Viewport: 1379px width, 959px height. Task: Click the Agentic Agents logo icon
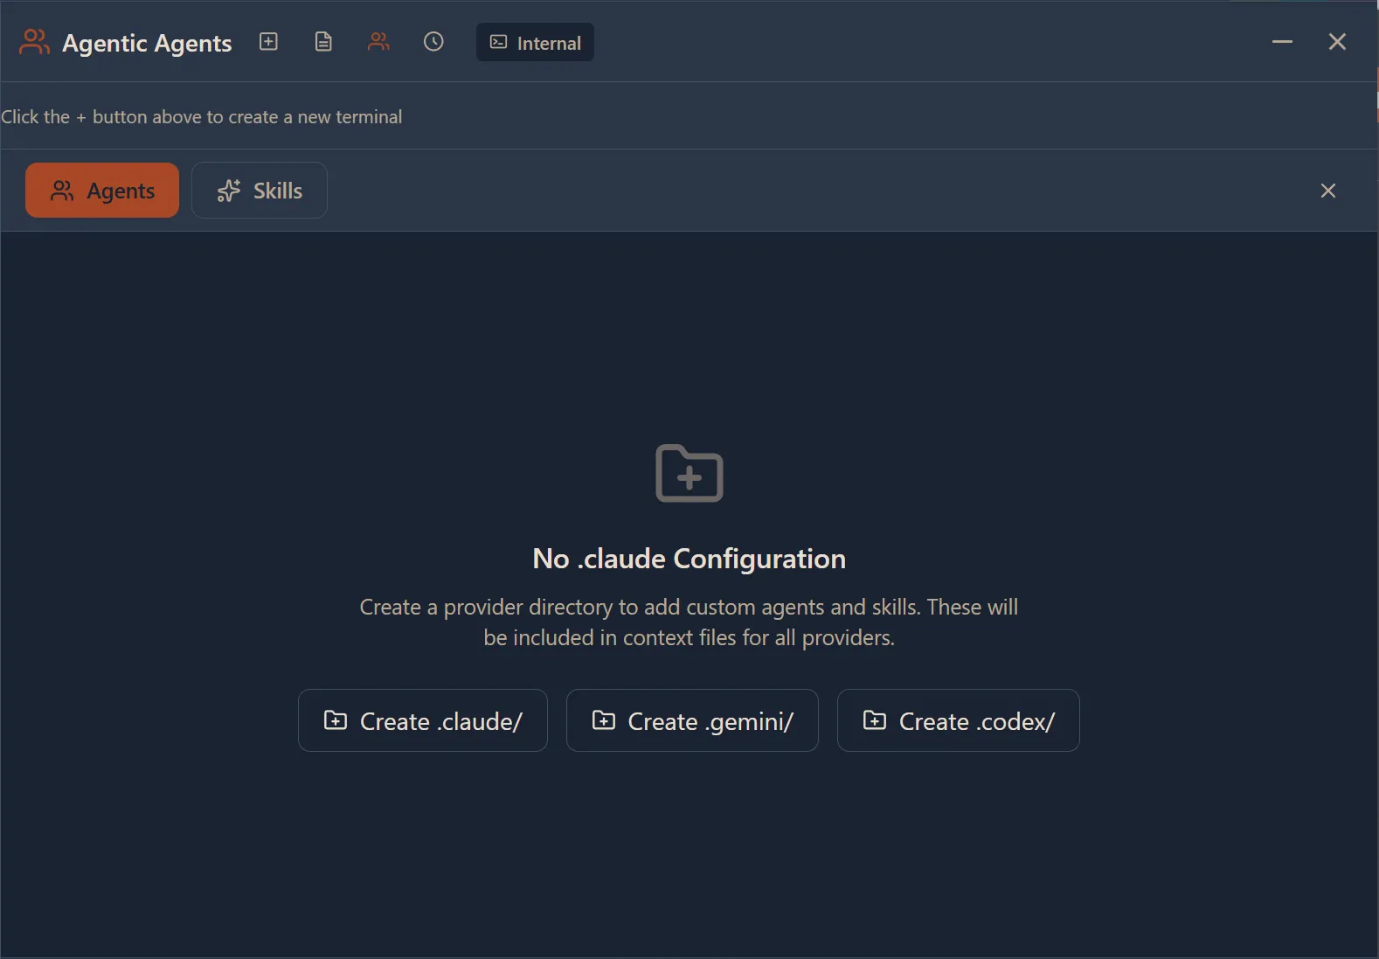(34, 42)
